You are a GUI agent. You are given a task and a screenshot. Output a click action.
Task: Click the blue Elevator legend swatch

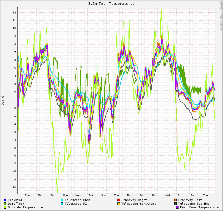click(5, 200)
